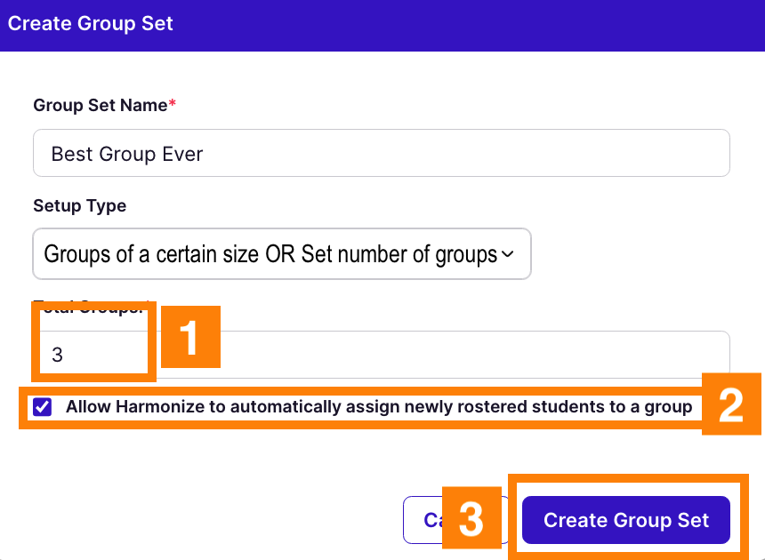Click the "Best Group Ever" text
Viewport: 765px width, 560px height.
tap(127, 154)
